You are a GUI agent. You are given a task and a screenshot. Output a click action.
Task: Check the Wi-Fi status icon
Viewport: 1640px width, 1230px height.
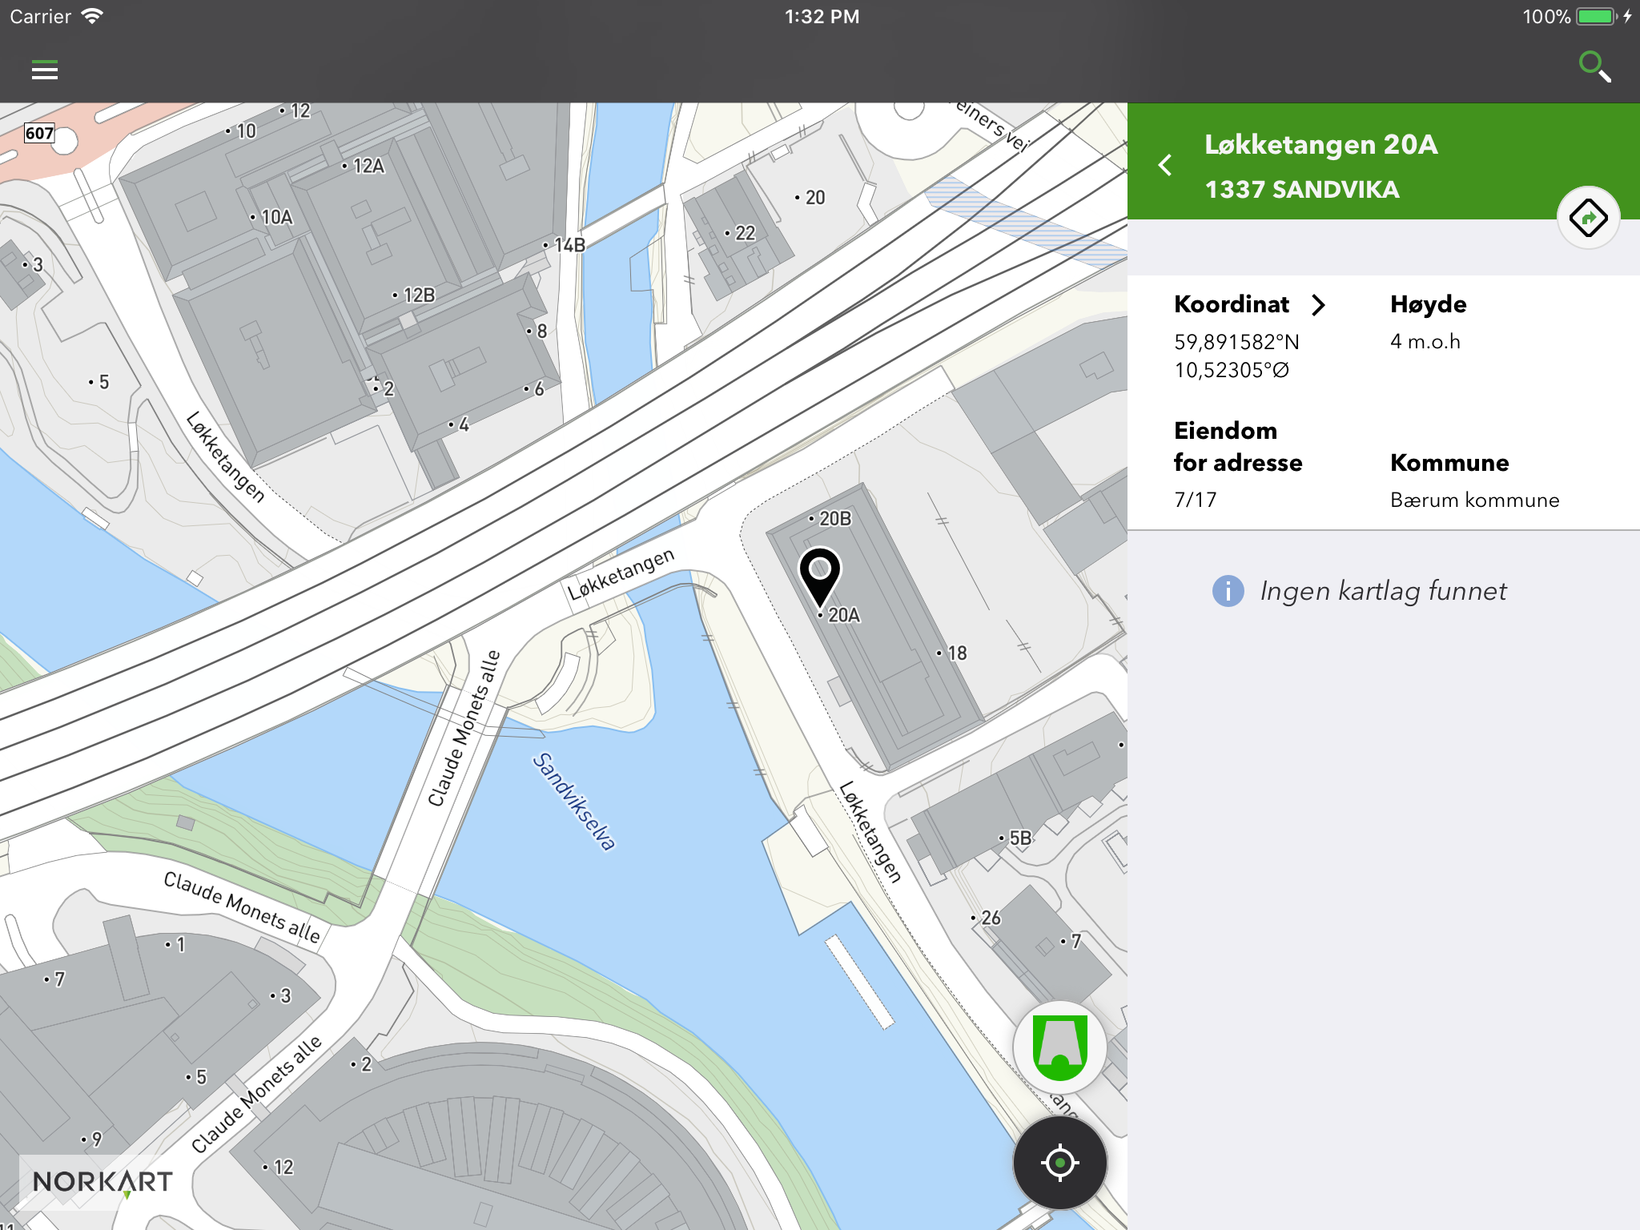[93, 16]
